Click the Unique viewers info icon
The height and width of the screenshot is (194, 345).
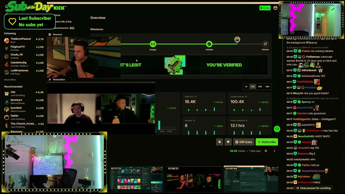pyautogui.click(x=246, y=97)
